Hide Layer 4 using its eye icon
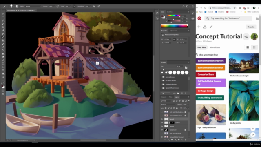Image resolution: width=261 pixels, height=147 pixels. [162, 126]
